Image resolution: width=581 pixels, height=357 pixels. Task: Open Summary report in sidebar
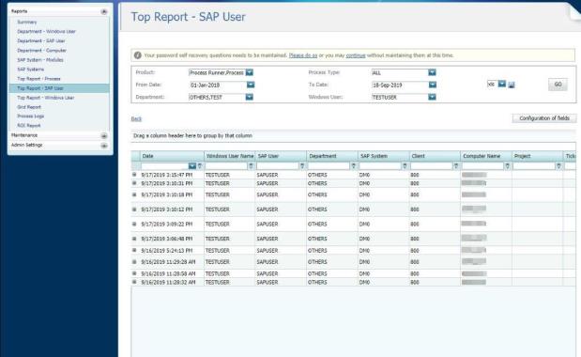pyautogui.click(x=26, y=23)
